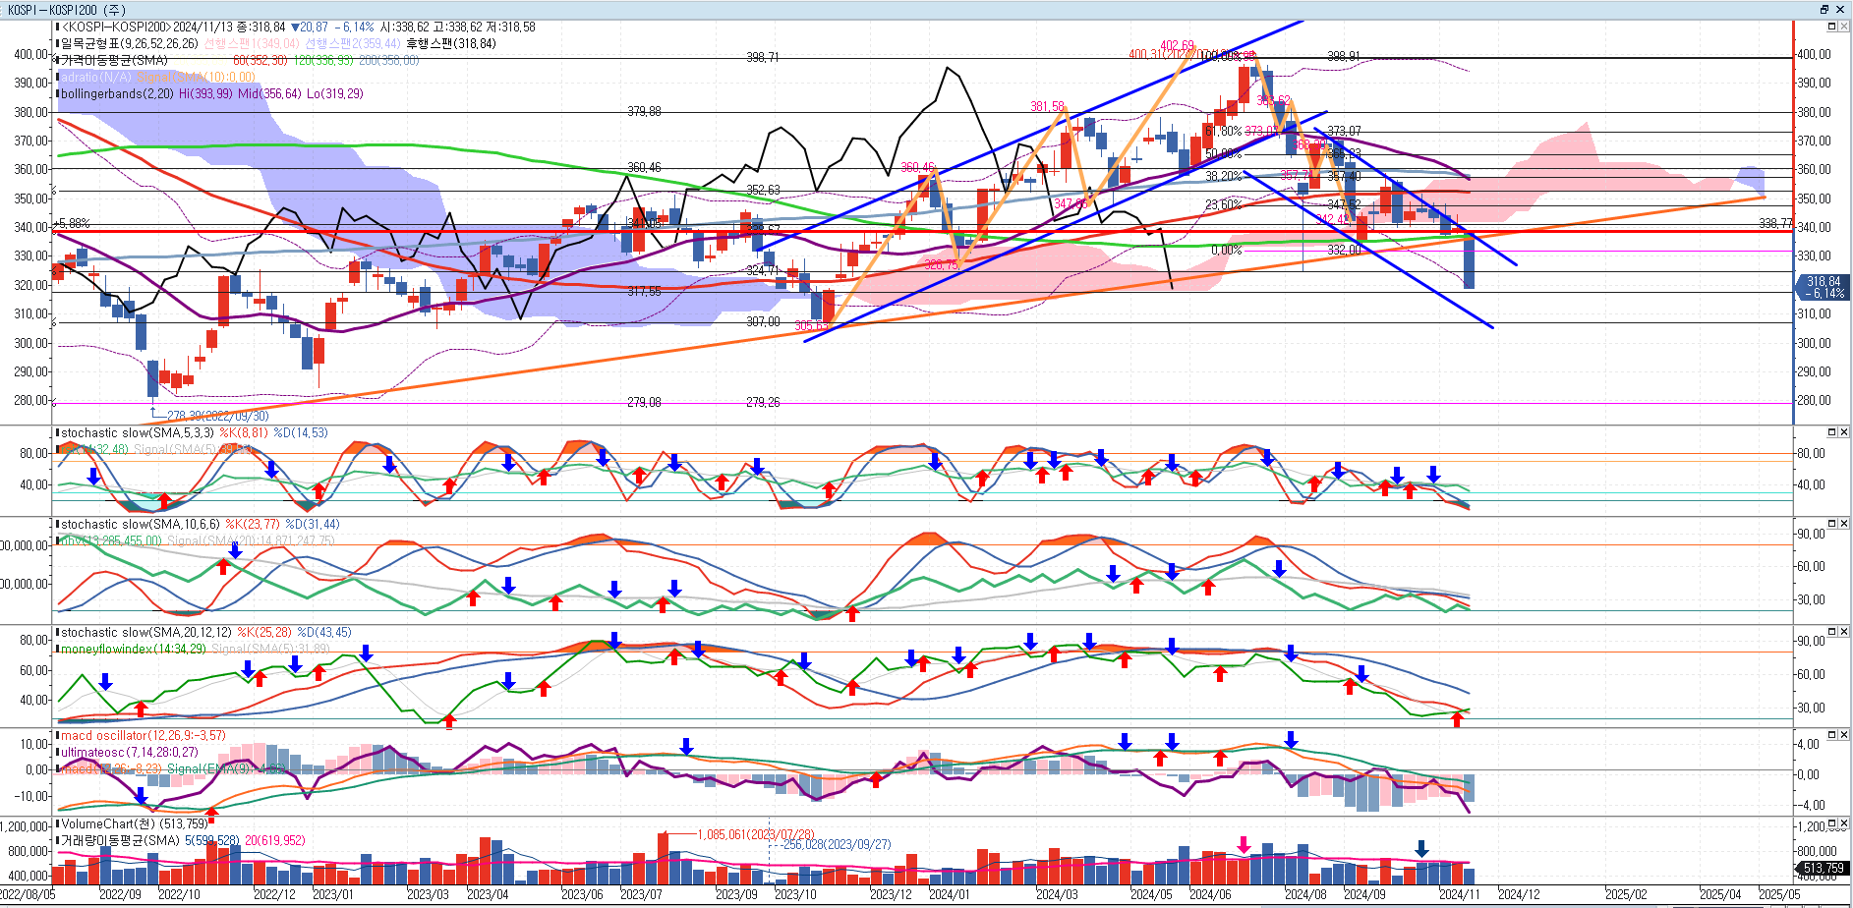Close the MACD oscillator indicator pane
This screenshot has width=1853, height=908.
point(1843,735)
